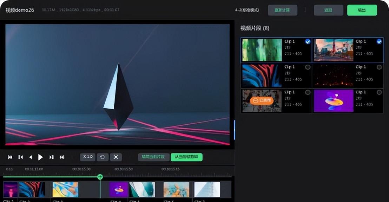
Task: Click timeline timestamp 00:11:15:00
Action: pyautogui.click(x=34, y=169)
